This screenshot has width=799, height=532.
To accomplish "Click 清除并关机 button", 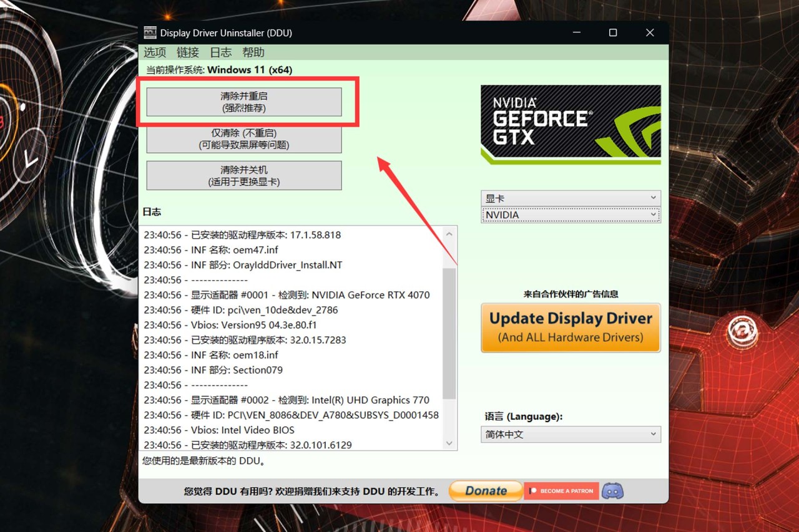I will [244, 175].
